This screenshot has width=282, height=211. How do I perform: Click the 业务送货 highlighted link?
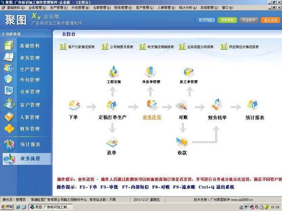152,117
